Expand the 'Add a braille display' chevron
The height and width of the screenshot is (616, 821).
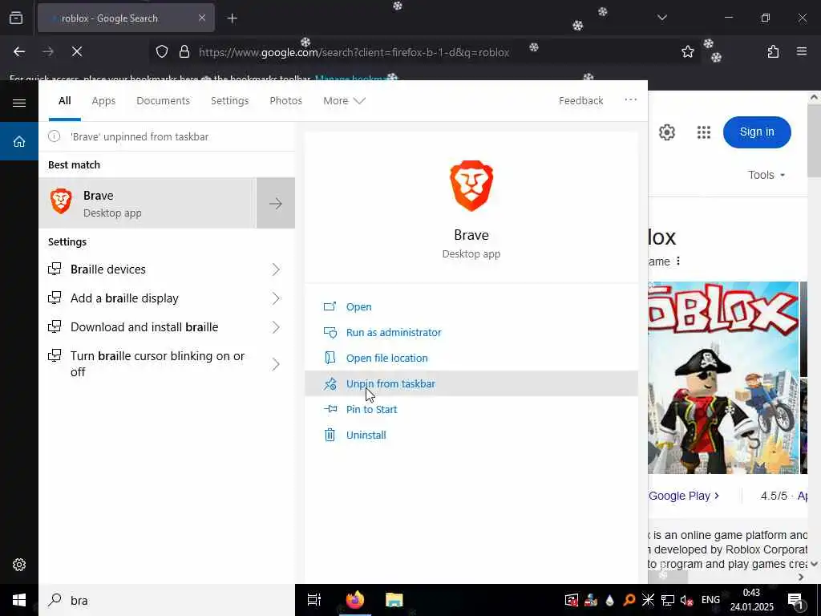276,298
